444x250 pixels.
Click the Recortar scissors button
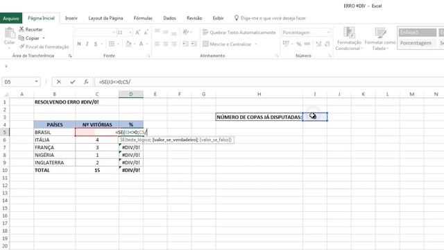click(31, 29)
